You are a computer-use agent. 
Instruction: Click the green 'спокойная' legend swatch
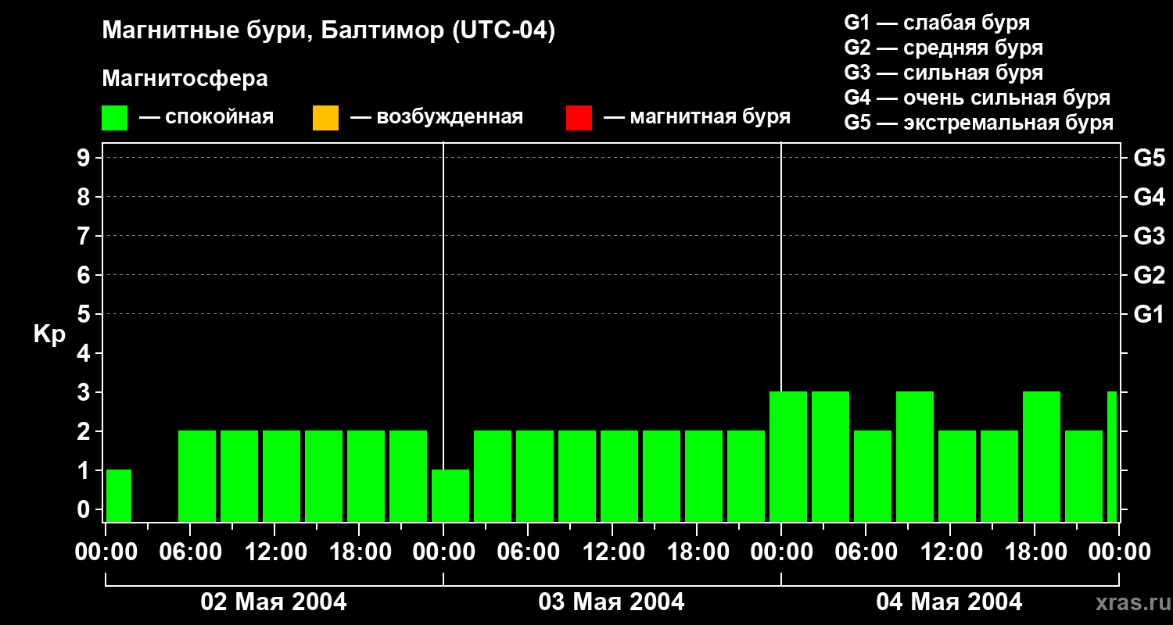pyautogui.click(x=114, y=118)
